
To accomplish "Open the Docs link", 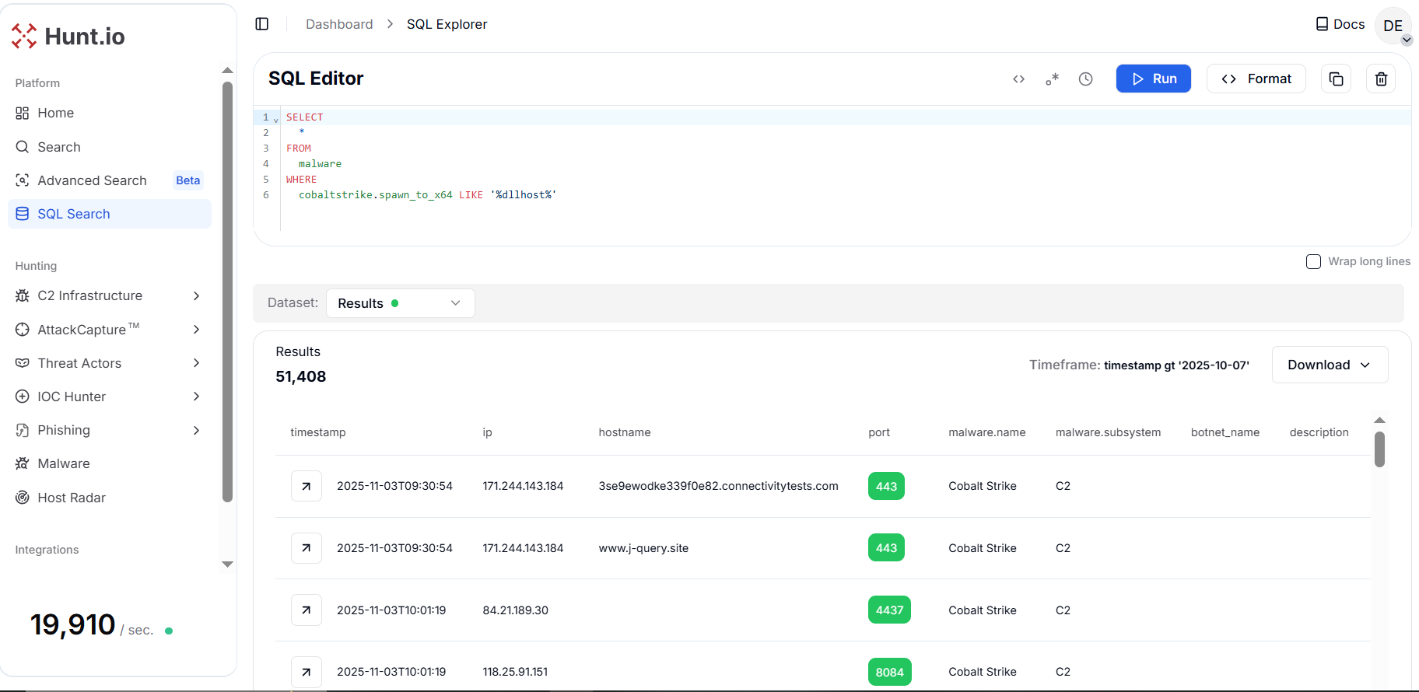I will click(x=1340, y=25).
